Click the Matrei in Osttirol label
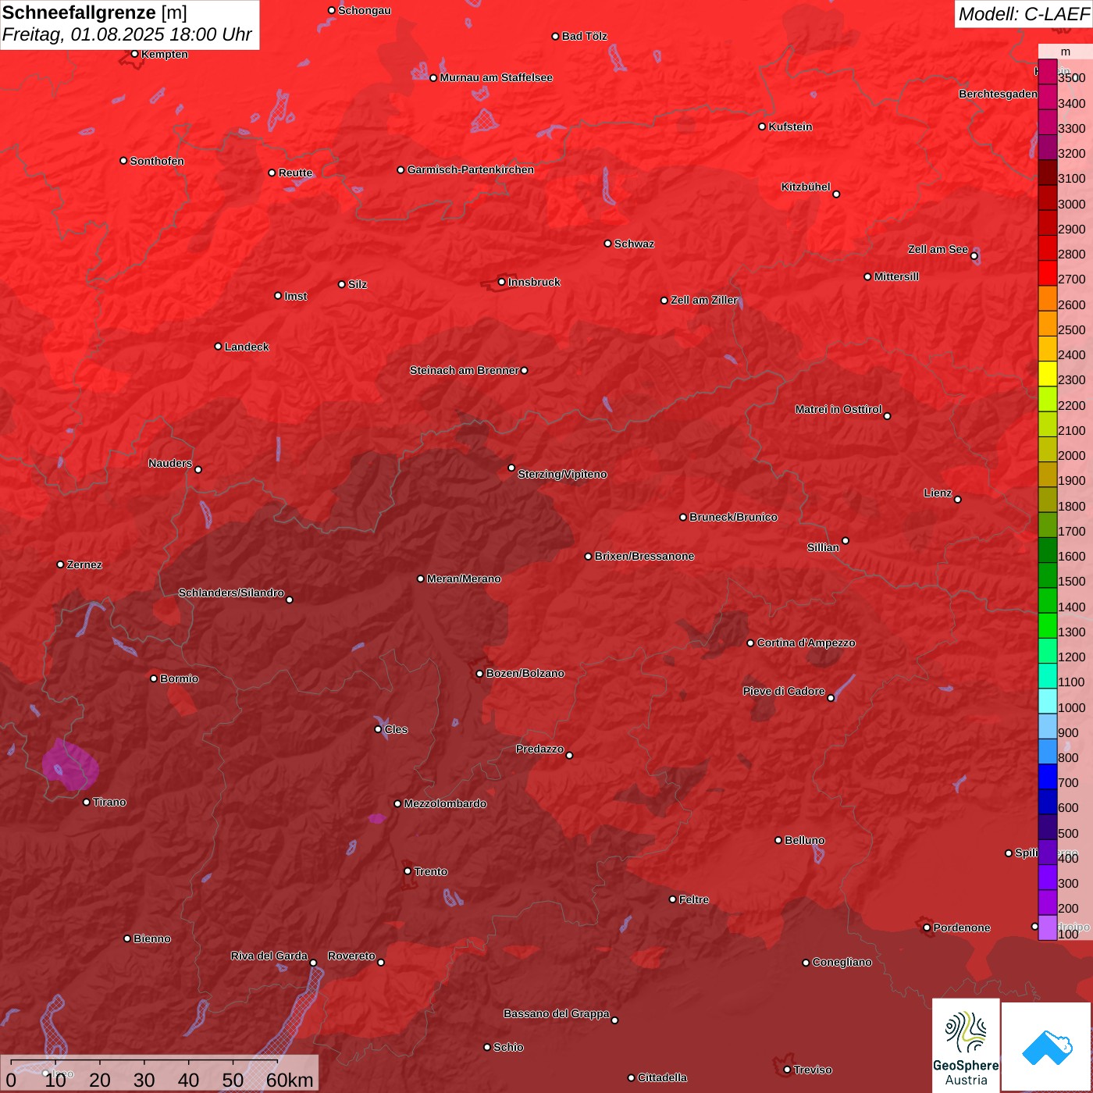 [838, 409]
